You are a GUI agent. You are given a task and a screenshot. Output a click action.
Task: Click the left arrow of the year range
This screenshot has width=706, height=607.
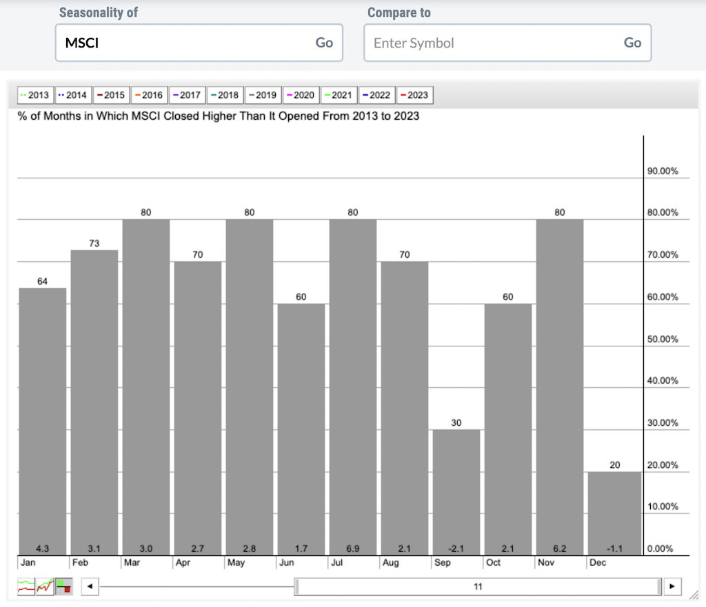pos(90,586)
